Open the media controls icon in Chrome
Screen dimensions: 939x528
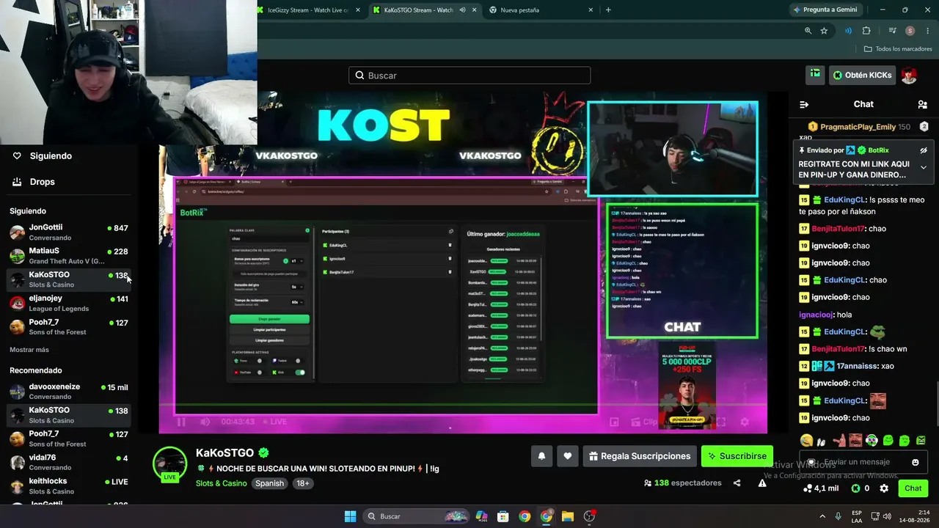(x=892, y=31)
